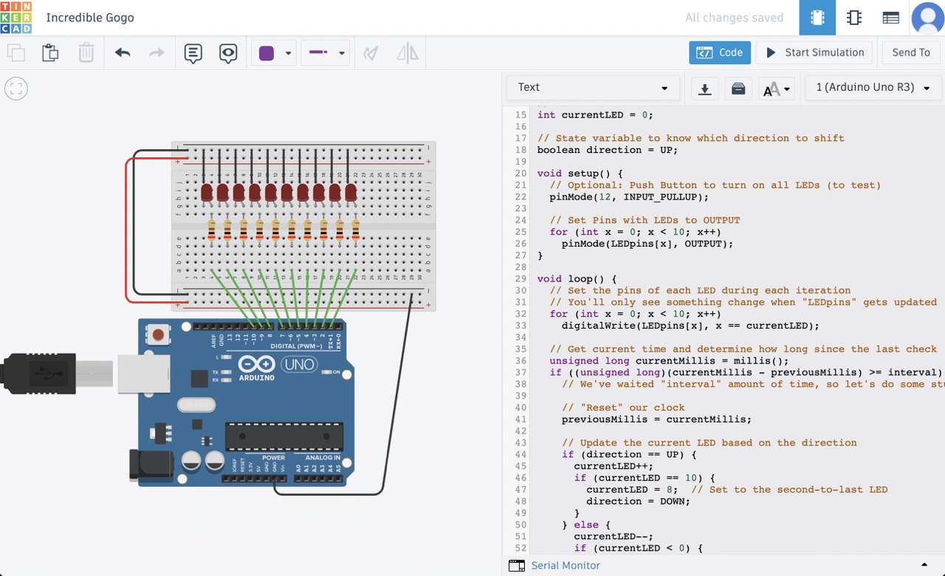Click the paste clipboard icon
The image size is (945, 576).
pos(50,53)
